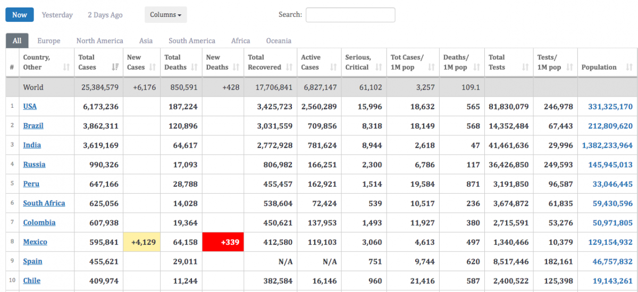Screen dimensions: 638x292
Task: Click Peru deaths per million 871
Action: (x=473, y=184)
